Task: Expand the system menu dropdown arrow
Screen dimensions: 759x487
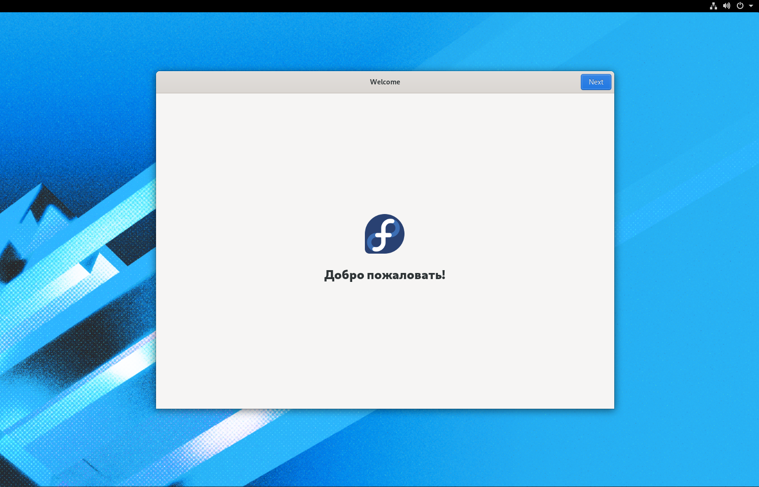Action: pos(751,6)
